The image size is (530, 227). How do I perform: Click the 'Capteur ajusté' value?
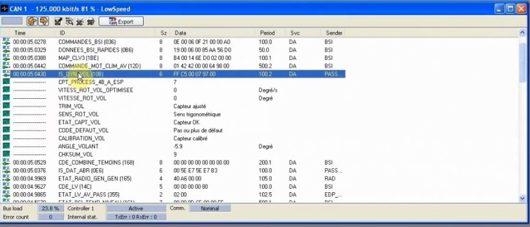(x=190, y=106)
